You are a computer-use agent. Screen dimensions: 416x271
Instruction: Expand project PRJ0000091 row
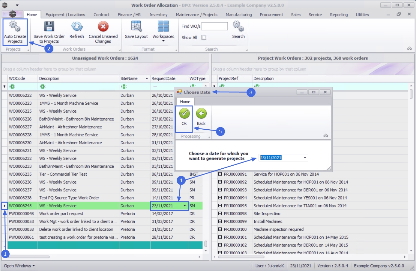(220, 174)
